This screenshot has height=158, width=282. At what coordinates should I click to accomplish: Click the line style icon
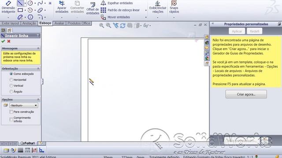[27, 150]
